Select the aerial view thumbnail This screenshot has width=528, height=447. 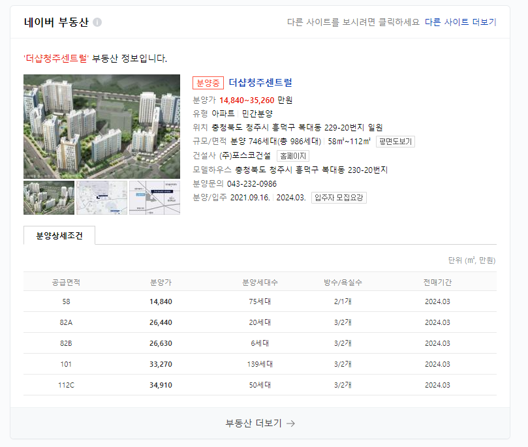point(49,198)
